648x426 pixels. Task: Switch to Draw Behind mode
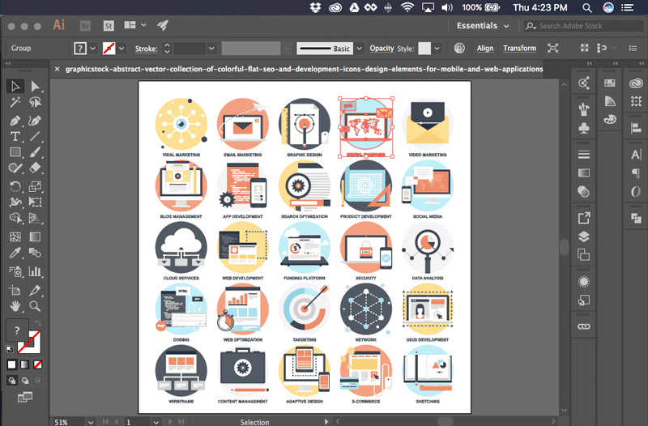tap(25, 379)
